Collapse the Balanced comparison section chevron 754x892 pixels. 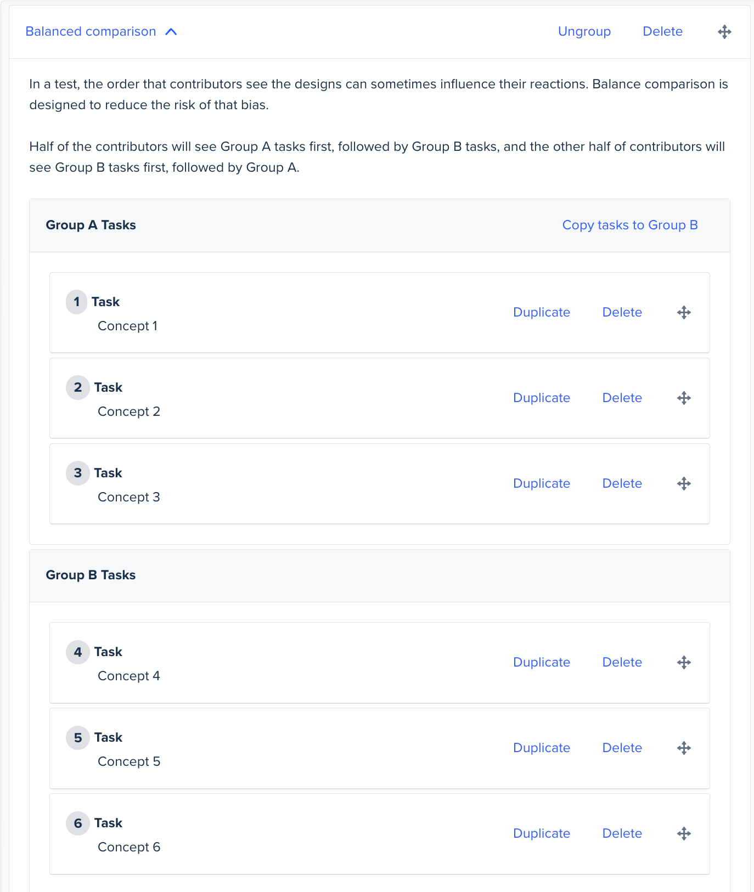point(171,32)
